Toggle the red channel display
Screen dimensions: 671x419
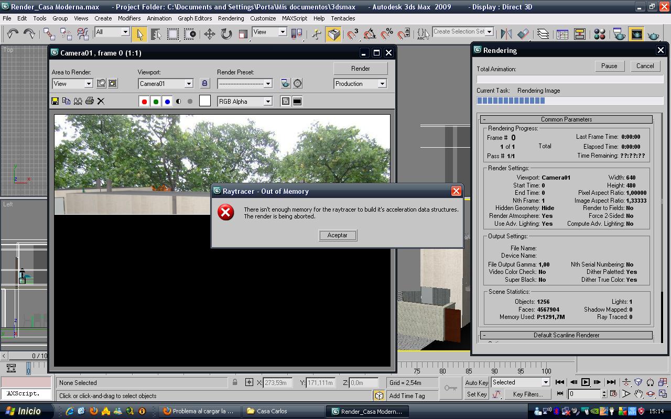[x=144, y=102]
